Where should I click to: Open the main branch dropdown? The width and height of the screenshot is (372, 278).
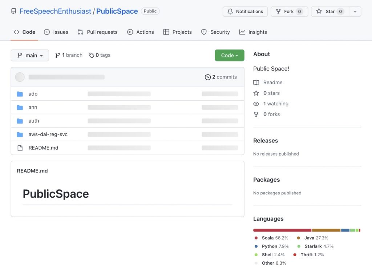30,55
